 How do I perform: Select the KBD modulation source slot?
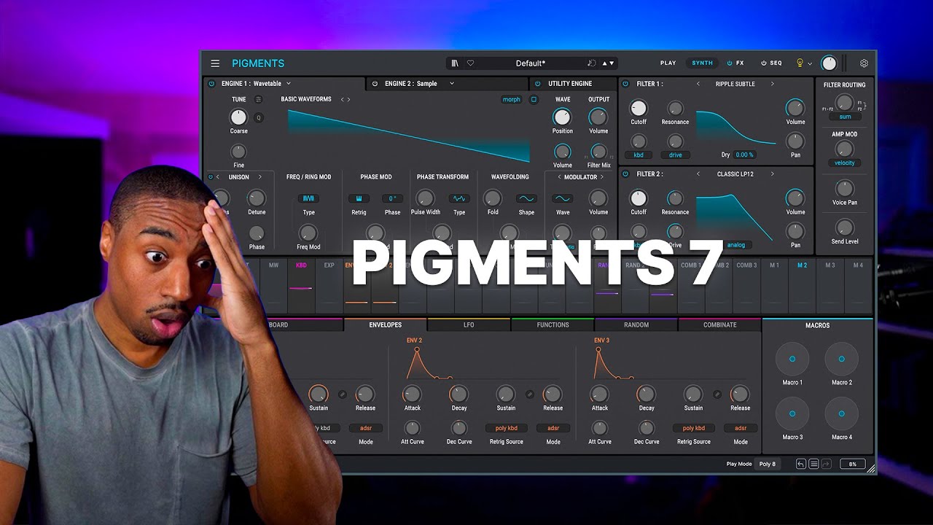(x=301, y=287)
